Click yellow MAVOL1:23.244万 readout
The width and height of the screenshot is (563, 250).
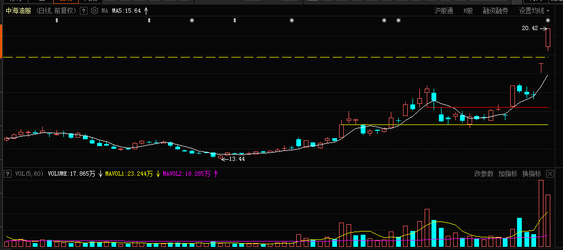click(x=129, y=174)
